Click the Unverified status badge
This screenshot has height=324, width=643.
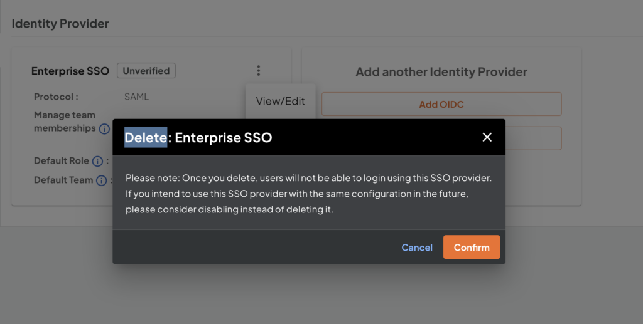(x=146, y=71)
